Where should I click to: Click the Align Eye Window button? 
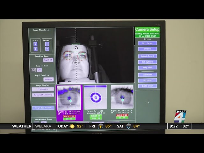[43, 108]
